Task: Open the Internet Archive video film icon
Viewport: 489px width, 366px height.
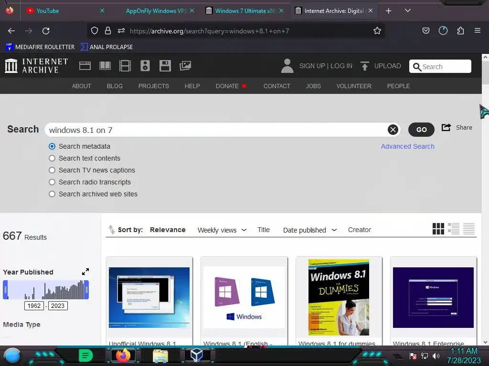Action: [x=125, y=66]
